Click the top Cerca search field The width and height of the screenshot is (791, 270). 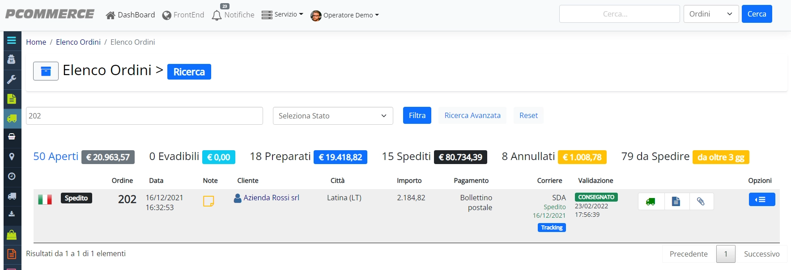click(x=619, y=14)
